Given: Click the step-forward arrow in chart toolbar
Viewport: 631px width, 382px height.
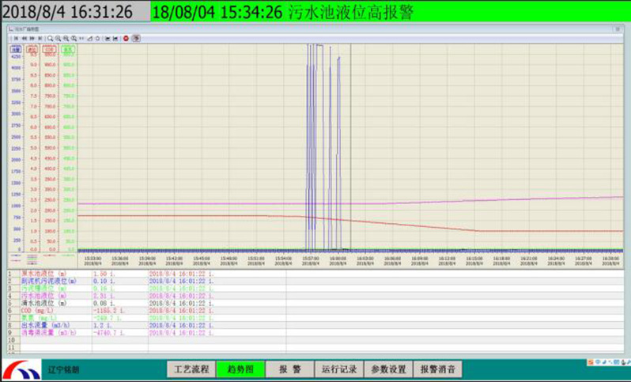Looking at the screenshot, I should pyautogui.click(x=31, y=38).
